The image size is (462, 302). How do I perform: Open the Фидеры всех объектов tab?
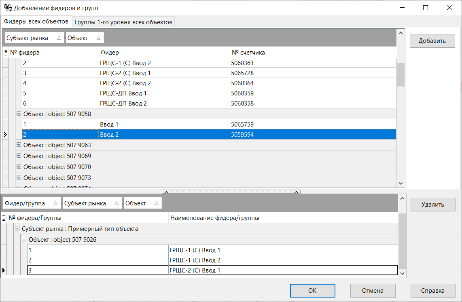coord(36,21)
